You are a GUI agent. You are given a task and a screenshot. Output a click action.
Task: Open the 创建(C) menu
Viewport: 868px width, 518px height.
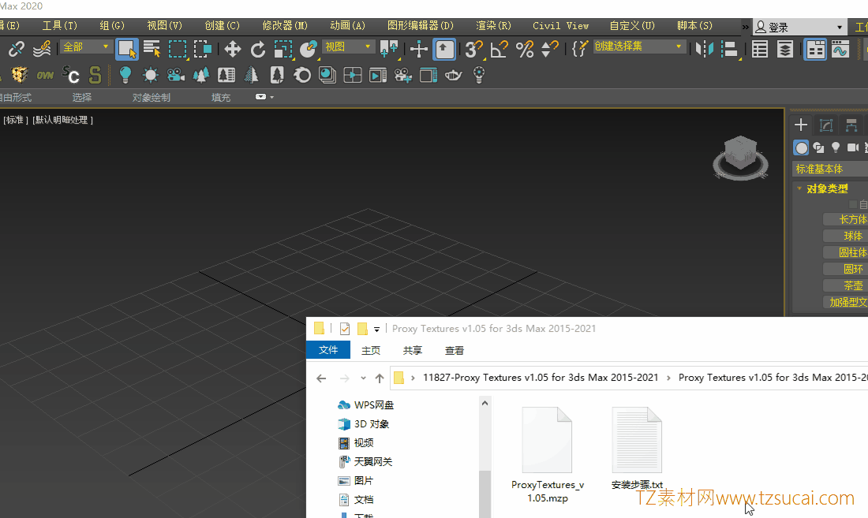click(x=222, y=25)
